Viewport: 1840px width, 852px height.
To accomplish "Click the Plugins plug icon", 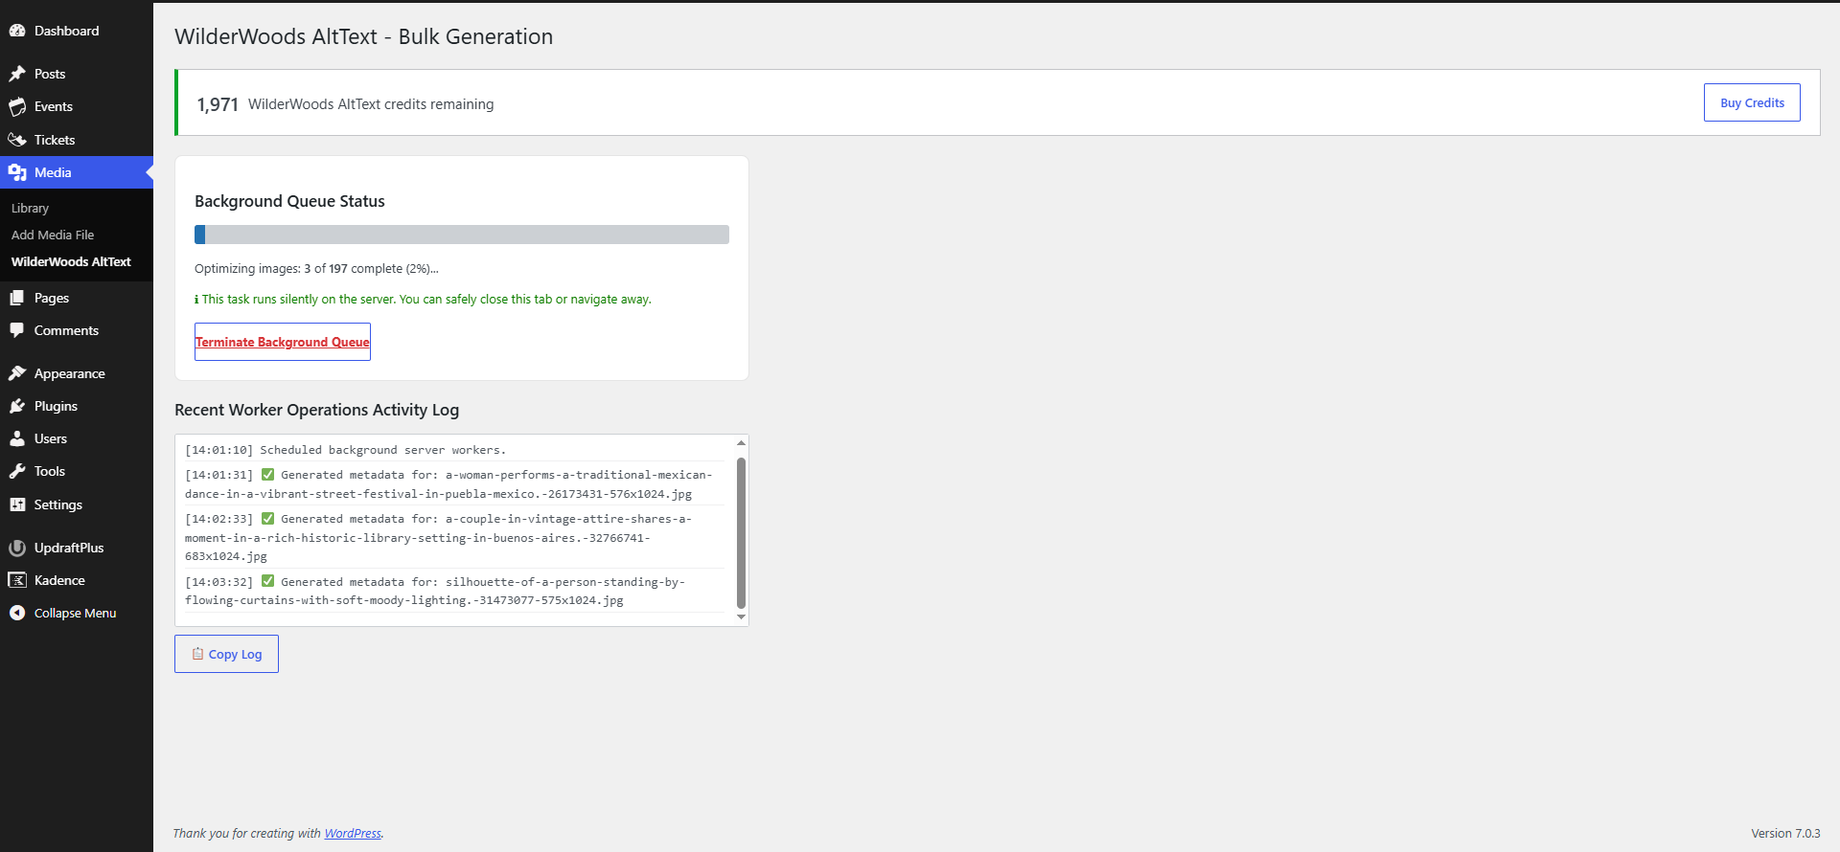I will coord(17,406).
